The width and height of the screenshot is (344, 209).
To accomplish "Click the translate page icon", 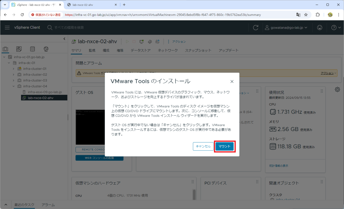I will tap(298, 15).
